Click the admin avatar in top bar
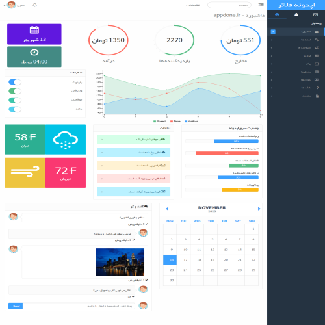The width and height of the screenshot is (325, 325). click(x=12, y=5)
